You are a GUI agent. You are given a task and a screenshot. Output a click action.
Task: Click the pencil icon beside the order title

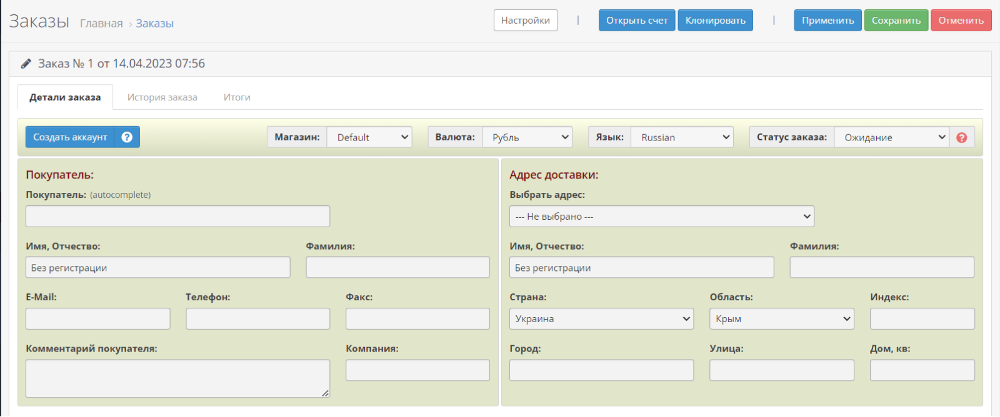(26, 64)
